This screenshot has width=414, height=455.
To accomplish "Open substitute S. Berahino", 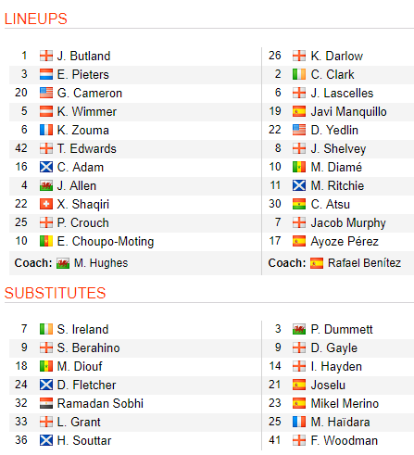I will click(88, 348).
